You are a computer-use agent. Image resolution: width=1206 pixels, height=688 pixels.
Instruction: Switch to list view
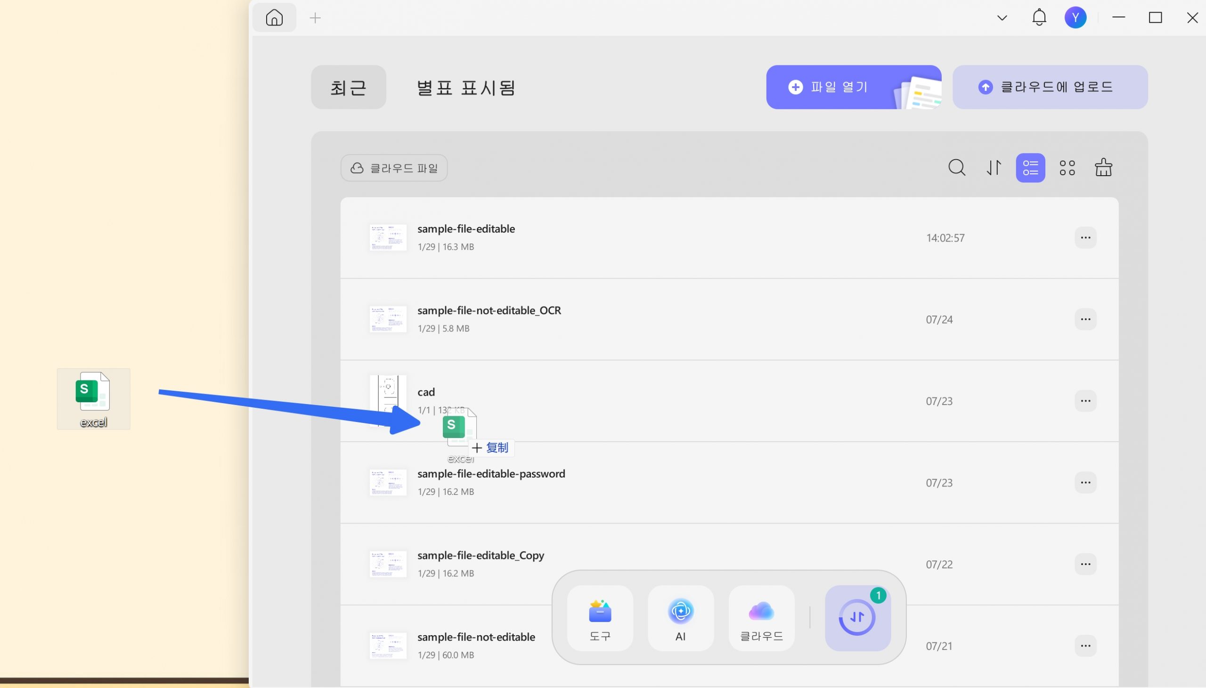click(x=1030, y=168)
